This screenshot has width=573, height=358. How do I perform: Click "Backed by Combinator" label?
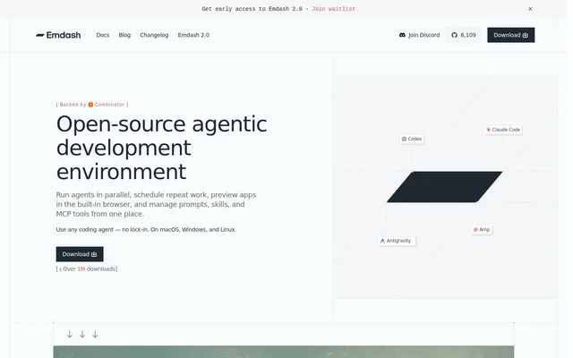92,105
